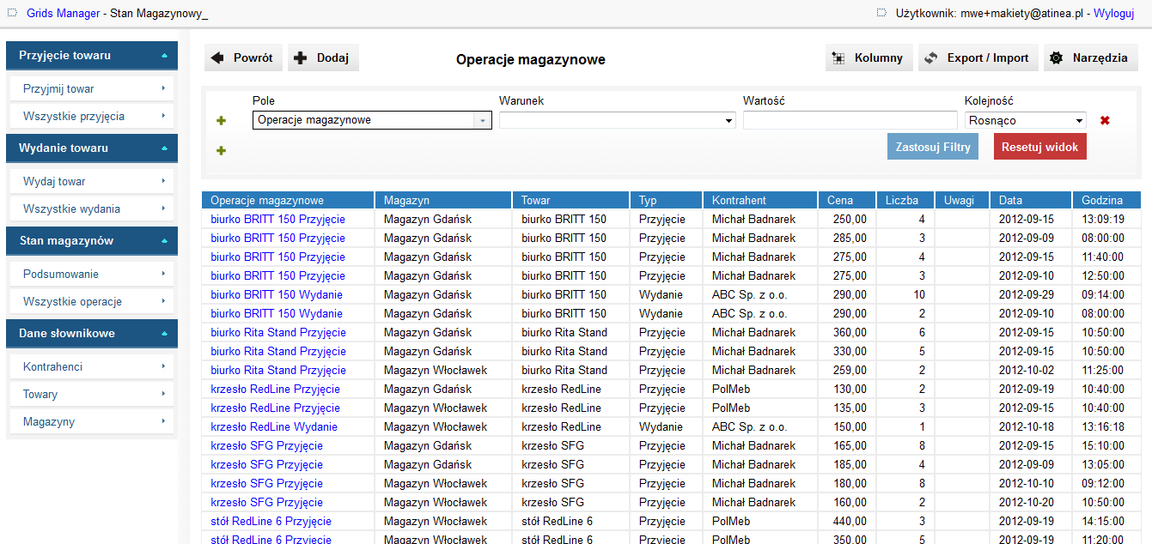The image size is (1152, 544).
Task: Sort by Typ column header
Action: point(667,200)
